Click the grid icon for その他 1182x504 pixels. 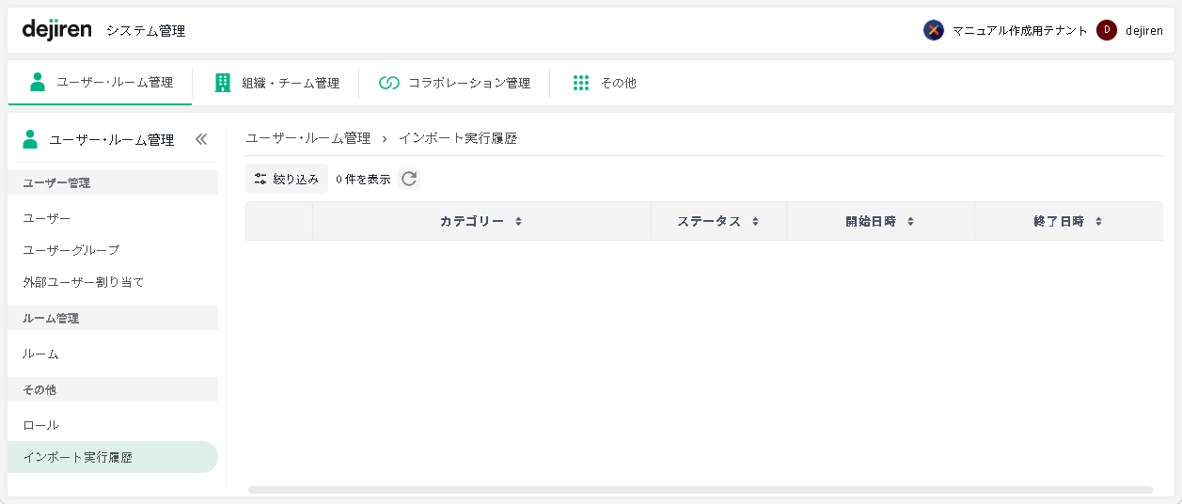pos(581,83)
